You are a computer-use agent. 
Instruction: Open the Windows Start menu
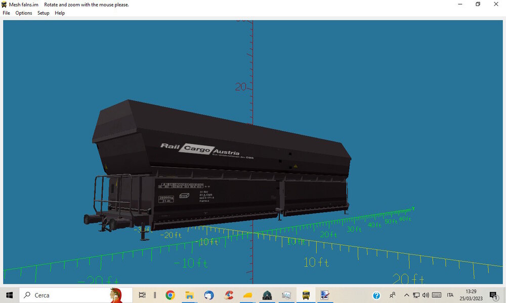tap(9, 295)
